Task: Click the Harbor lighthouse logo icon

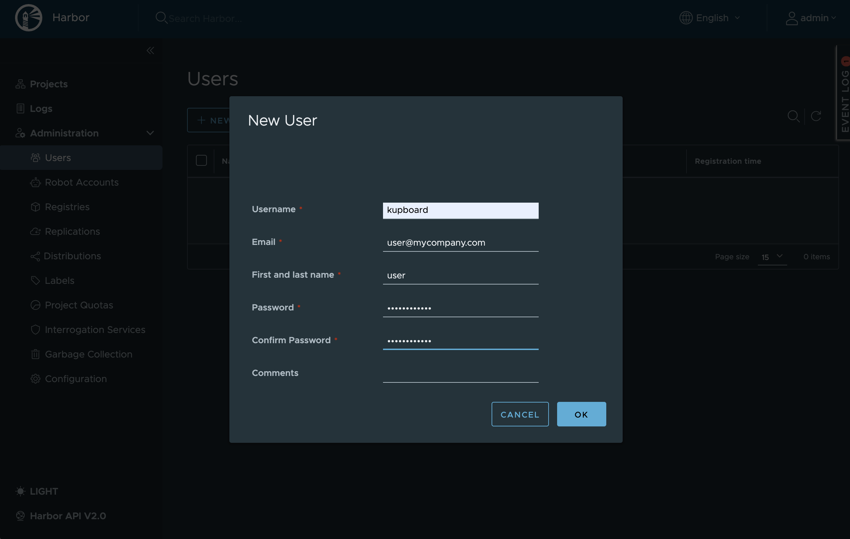Action: point(29,18)
